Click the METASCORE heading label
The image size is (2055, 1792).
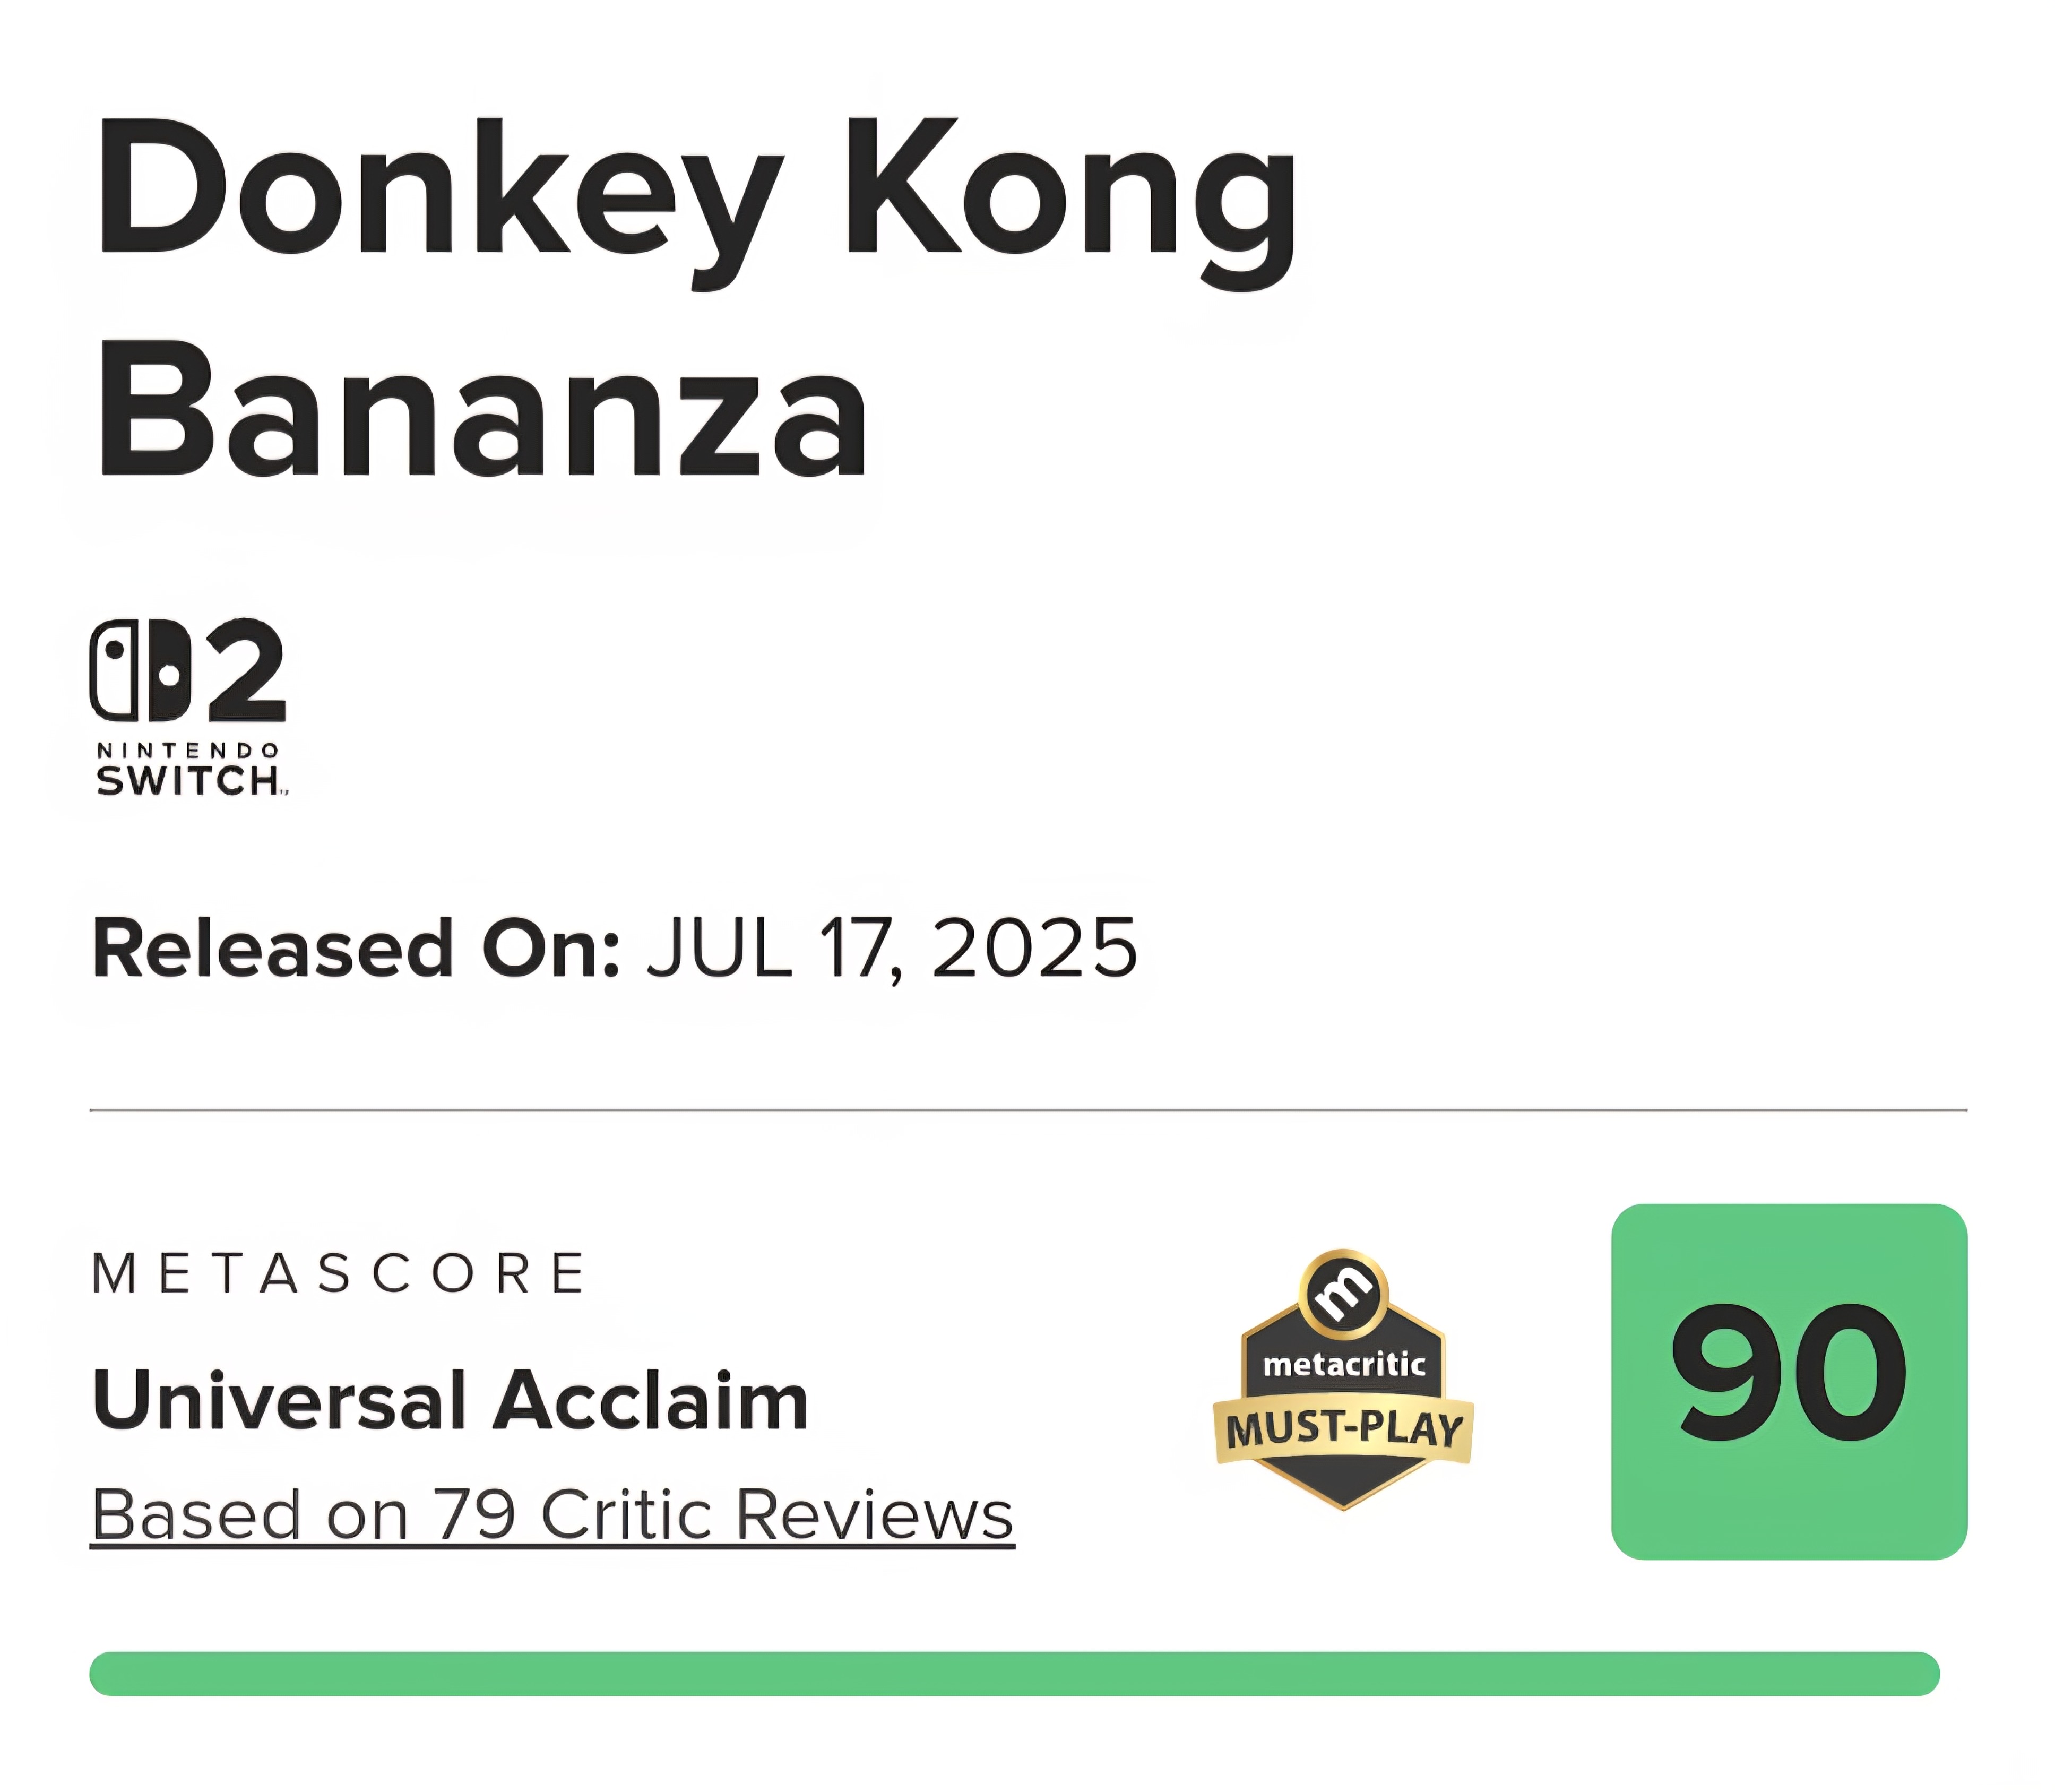coord(339,1273)
